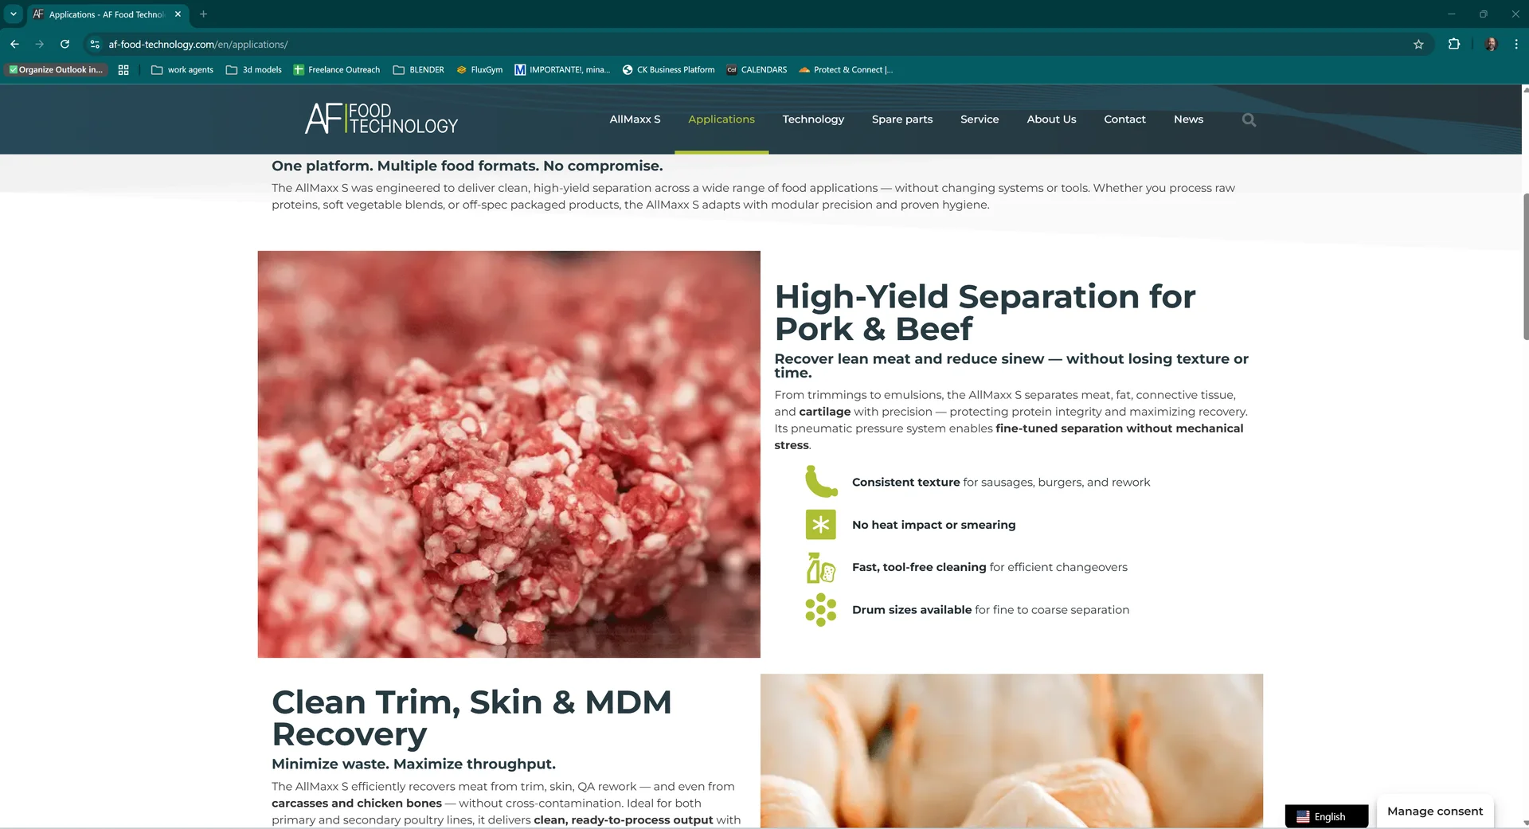Click the browser forward arrow
The width and height of the screenshot is (1529, 829).
[x=40, y=45]
